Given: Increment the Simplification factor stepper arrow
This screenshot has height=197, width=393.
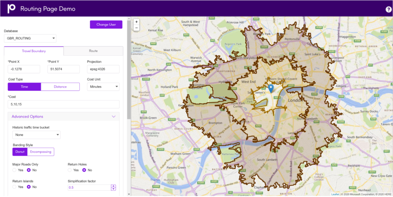Looking at the screenshot, I should (x=113, y=186).
